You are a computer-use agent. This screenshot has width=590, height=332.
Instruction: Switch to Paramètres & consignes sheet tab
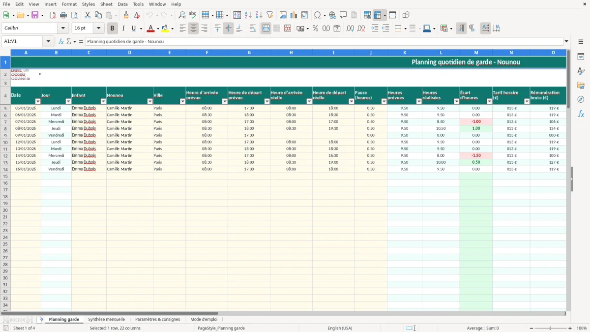point(157,320)
